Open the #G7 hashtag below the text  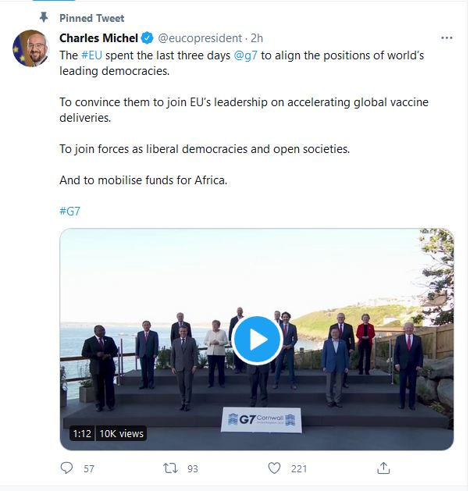(69, 211)
